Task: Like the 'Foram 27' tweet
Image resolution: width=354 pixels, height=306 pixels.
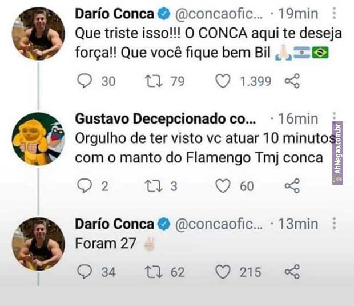Action: coord(223,272)
